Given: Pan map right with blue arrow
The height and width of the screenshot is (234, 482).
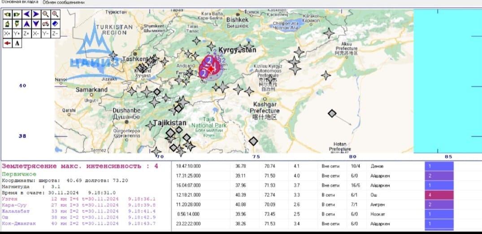Looking at the screenshot, I should pos(36,14).
